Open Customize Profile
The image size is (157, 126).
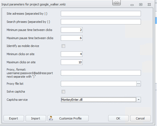pos(68,118)
